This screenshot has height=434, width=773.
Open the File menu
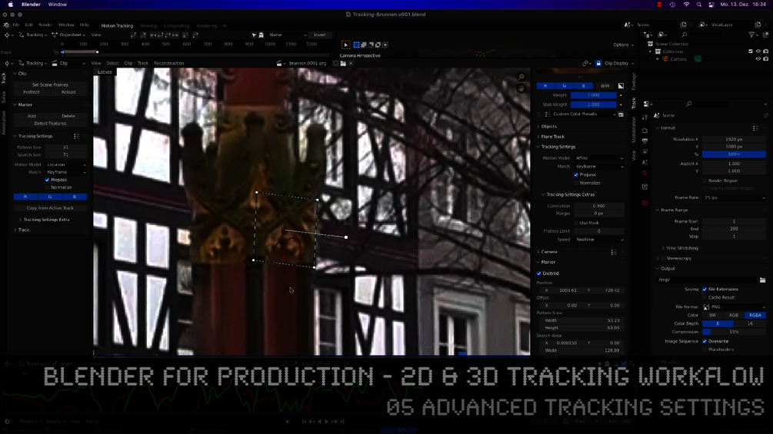pos(16,25)
